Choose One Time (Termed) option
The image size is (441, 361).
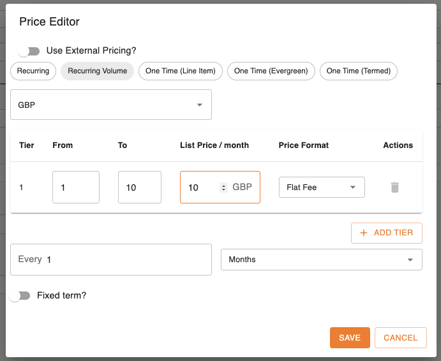pyautogui.click(x=358, y=71)
